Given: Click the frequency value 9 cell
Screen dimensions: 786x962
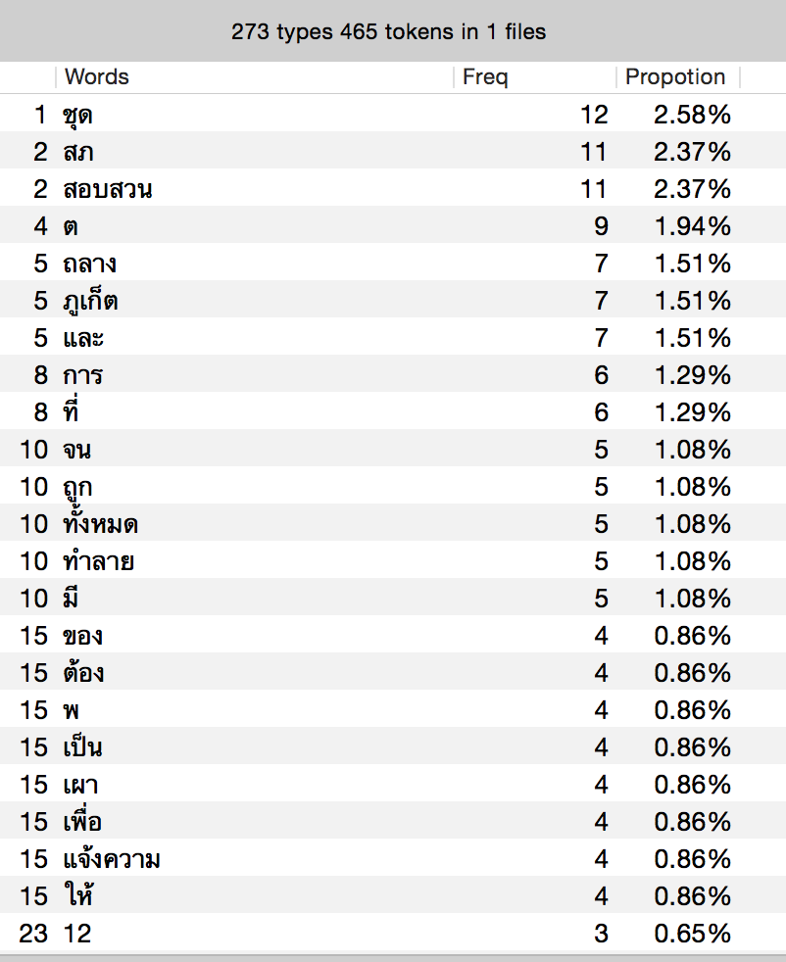Looking at the screenshot, I should click(600, 227).
